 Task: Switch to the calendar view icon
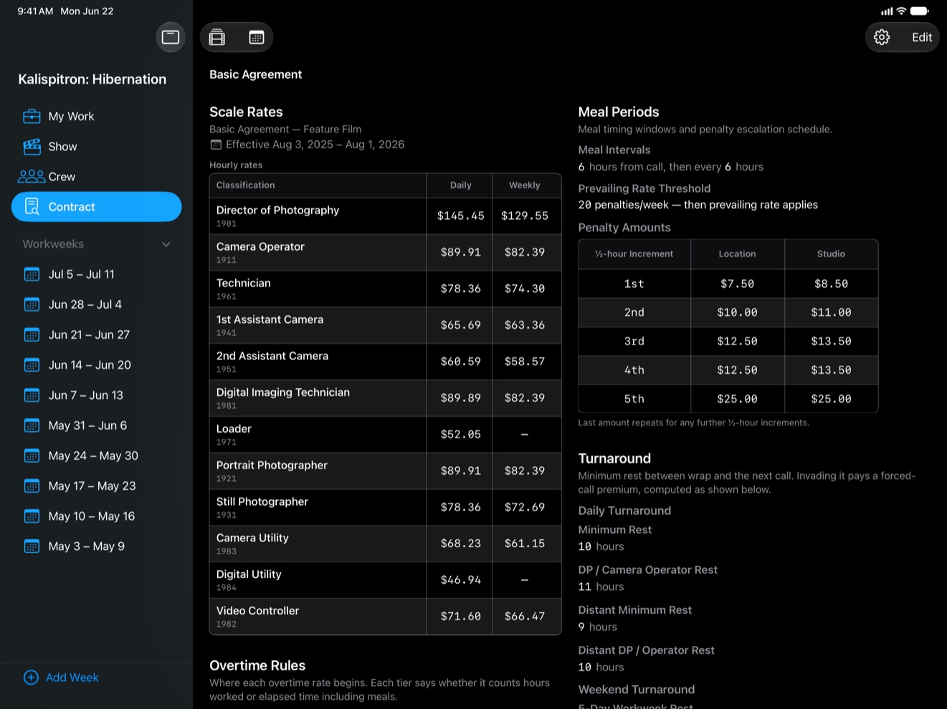(257, 37)
